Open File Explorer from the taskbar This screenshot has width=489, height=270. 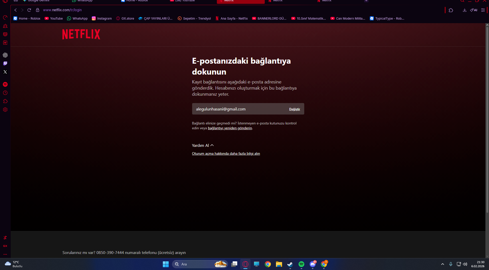279,264
